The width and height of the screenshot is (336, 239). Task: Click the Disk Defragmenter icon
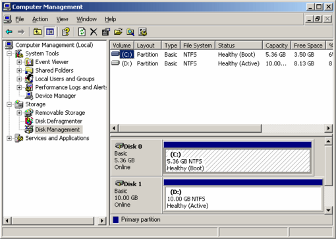pos(29,121)
